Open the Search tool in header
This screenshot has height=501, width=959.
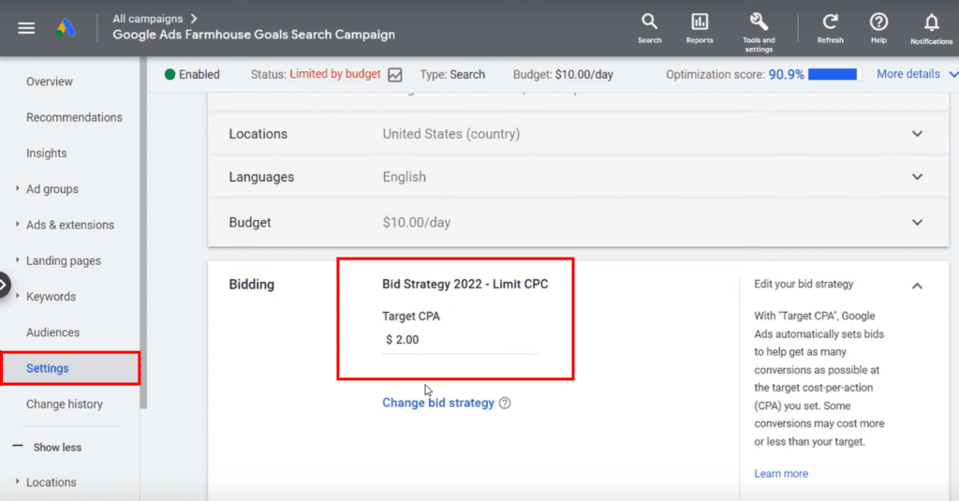(x=650, y=29)
